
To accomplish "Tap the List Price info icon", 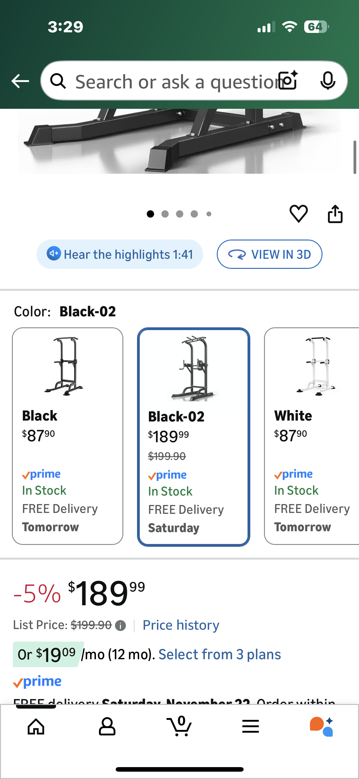I will pos(121,626).
